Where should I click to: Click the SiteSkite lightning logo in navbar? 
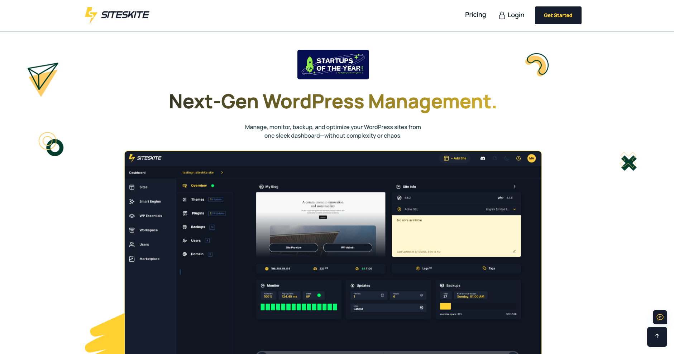click(x=91, y=15)
